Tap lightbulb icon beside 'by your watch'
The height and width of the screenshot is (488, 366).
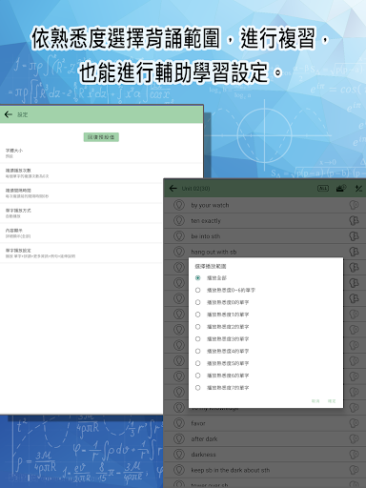179,205
